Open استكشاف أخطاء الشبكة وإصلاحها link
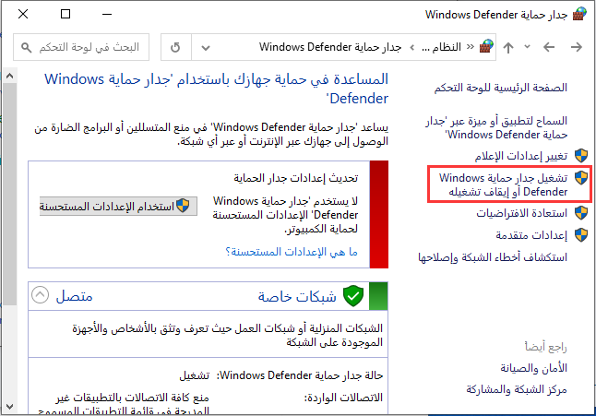 pyautogui.click(x=493, y=257)
